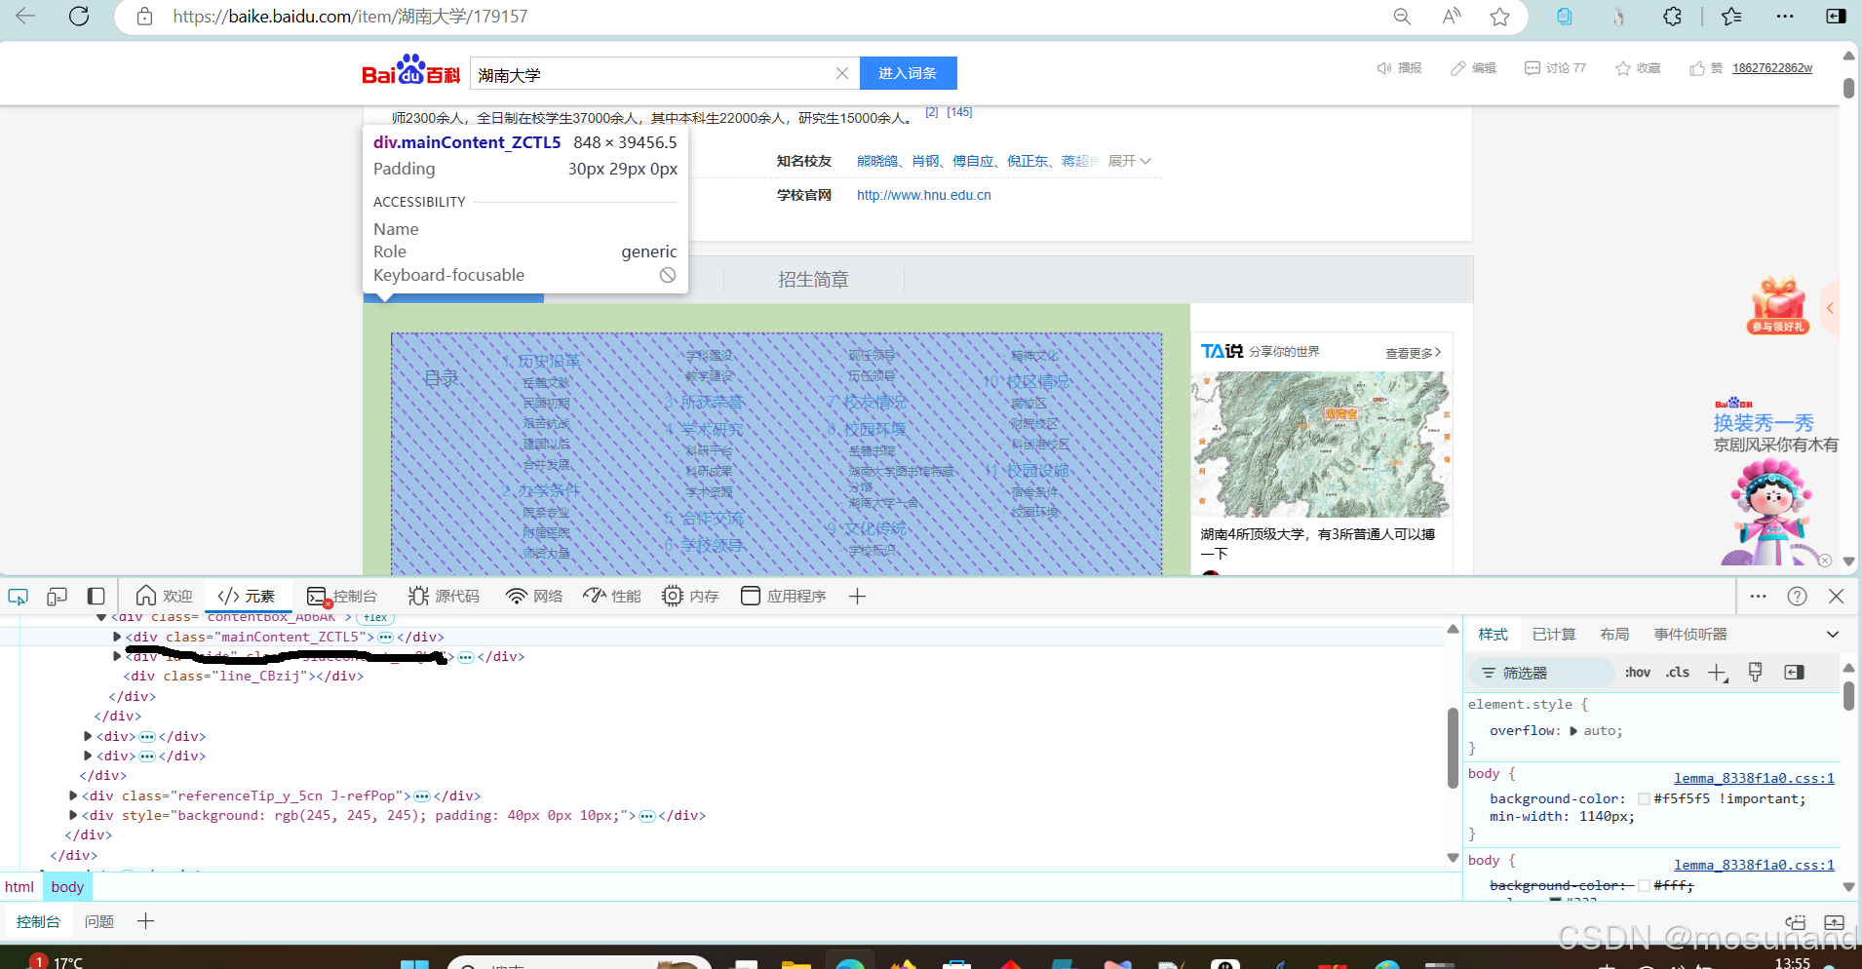Switch to the 源代码 tab
This screenshot has height=969, width=1862.
tap(444, 596)
